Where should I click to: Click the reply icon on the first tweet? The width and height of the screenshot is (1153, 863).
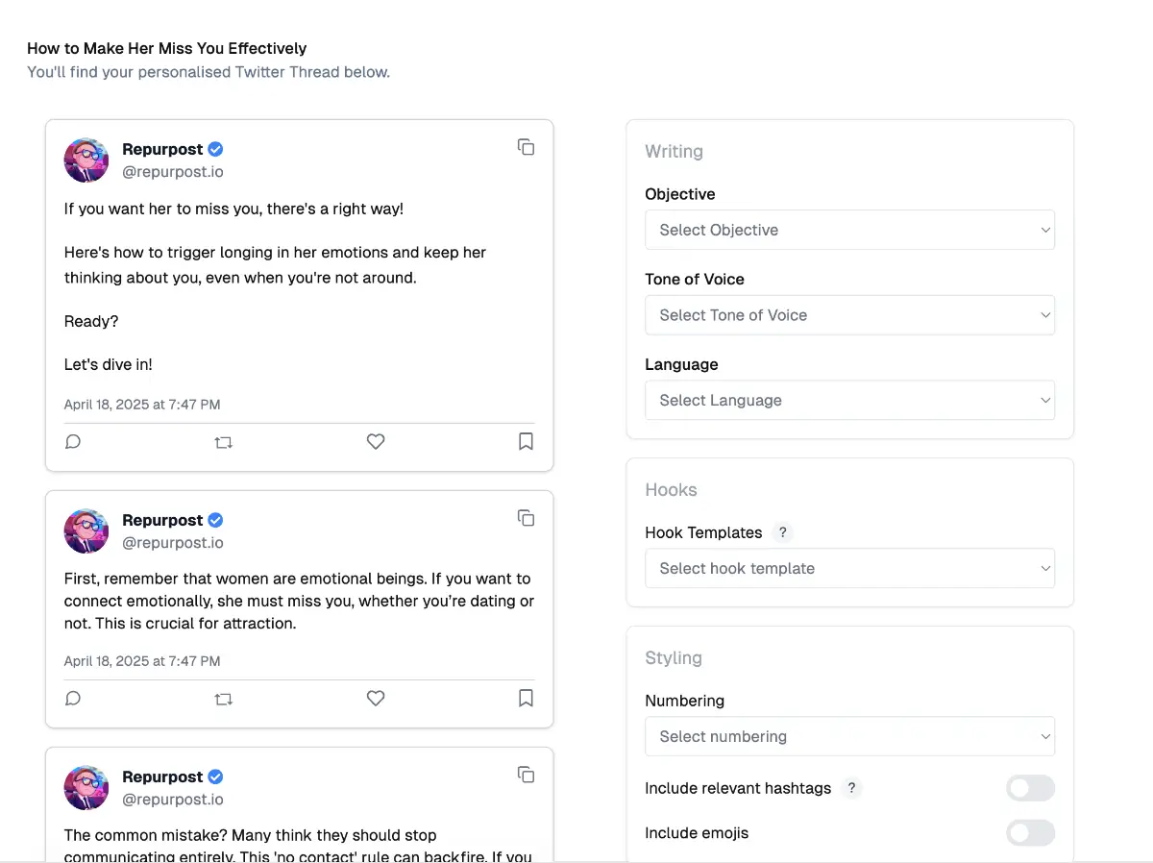73,442
